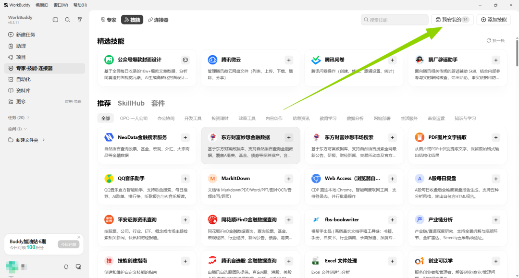Add 东方财富妙想金融数据 with plus button
The image size is (519, 278).
tap(289, 137)
